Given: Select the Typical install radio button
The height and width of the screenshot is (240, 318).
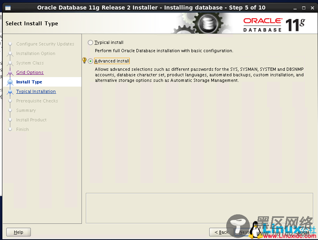Looking at the screenshot, I should click(90, 42).
